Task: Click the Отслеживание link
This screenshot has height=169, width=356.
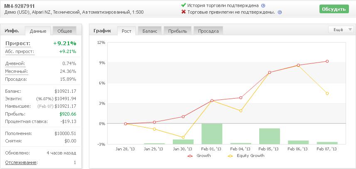Action: [22, 162]
